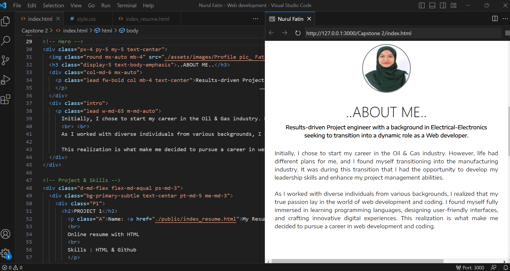Click the Port: 3000 status button
Screen dimensions: 510x271
click(x=470, y=267)
